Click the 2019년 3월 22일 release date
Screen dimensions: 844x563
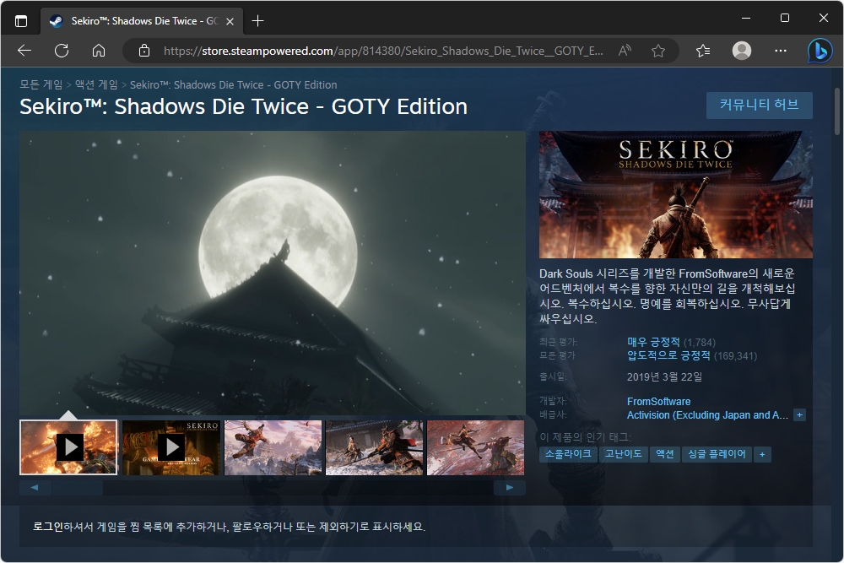point(664,376)
